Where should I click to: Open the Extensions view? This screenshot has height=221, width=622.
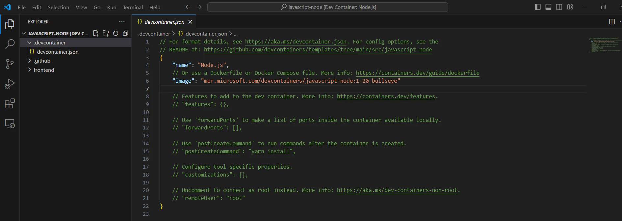point(10,104)
